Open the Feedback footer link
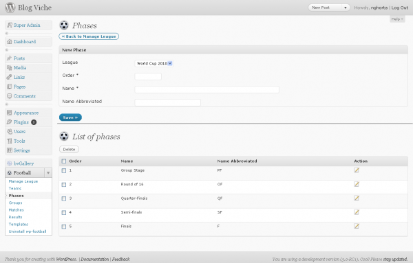413x263 pixels. (120, 259)
